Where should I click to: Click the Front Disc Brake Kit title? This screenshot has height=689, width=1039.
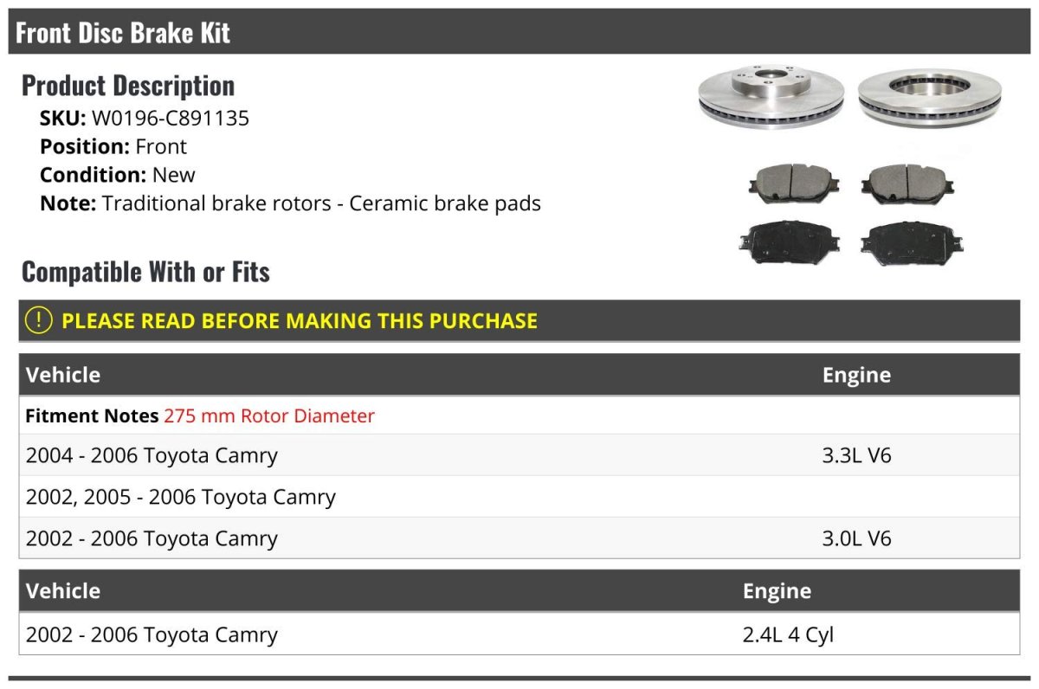123,33
